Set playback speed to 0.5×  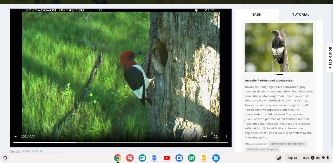click(35, 151)
